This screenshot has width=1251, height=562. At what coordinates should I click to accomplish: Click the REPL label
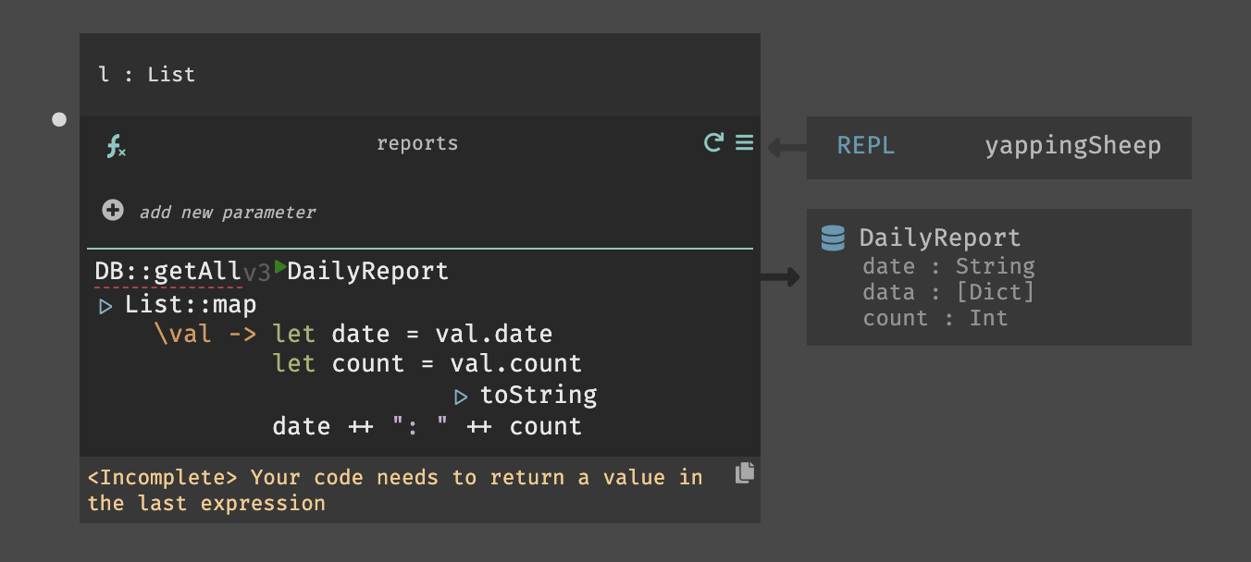point(866,146)
